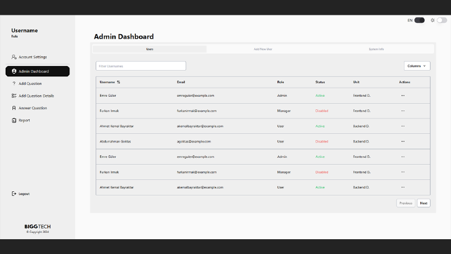Screen dimensions: 451x254
Task: Open actions menu for Abdurrahman Goktas row
Action: 403,141
